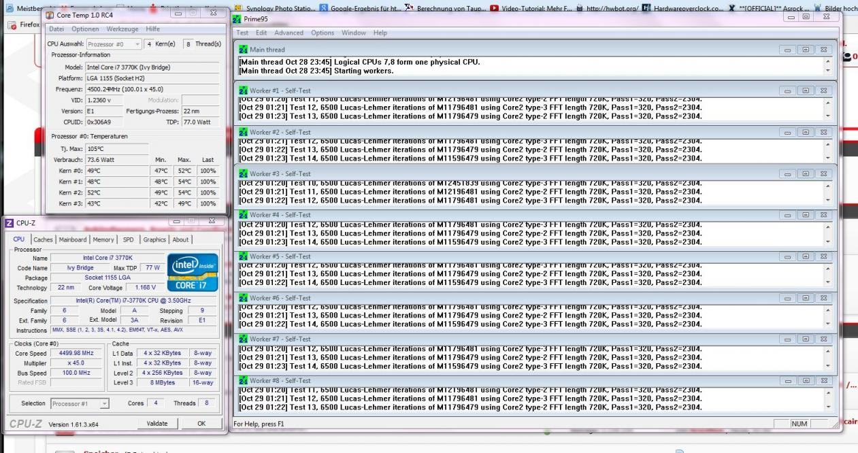
Task: Open the Prime95 Edit menu
Action: click(261, 33)
